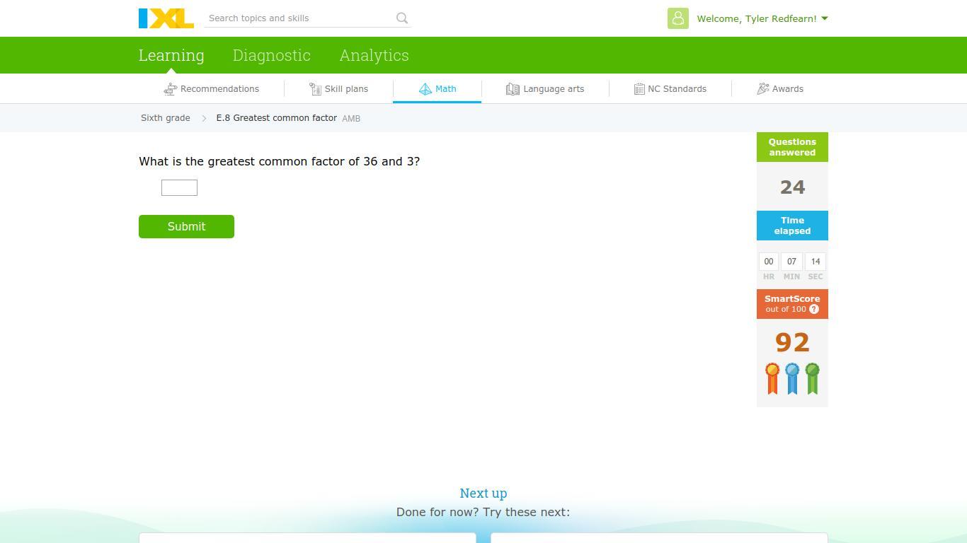Focus the answer input box

pos(179,187)
